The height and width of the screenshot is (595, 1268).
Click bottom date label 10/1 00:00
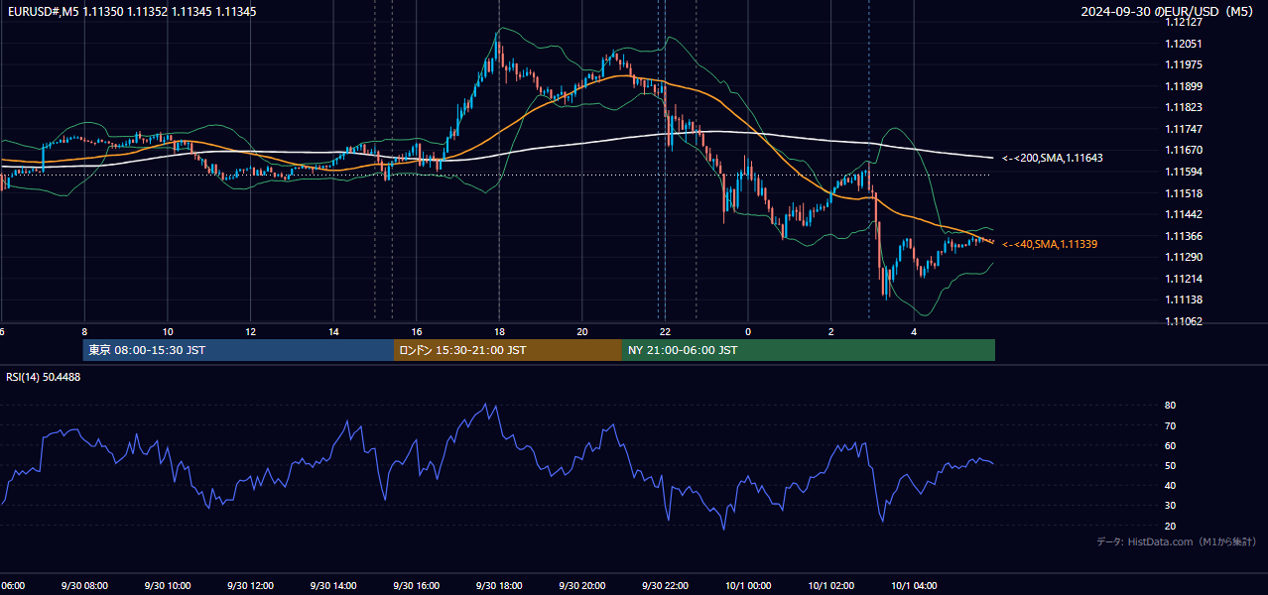[x=748, y=586]
